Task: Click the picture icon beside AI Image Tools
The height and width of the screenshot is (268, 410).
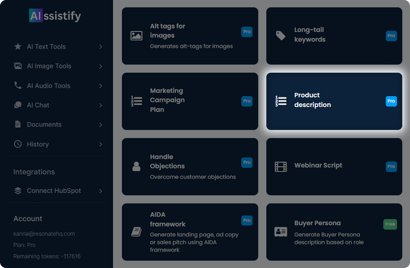Action: [x=18, y=66]
